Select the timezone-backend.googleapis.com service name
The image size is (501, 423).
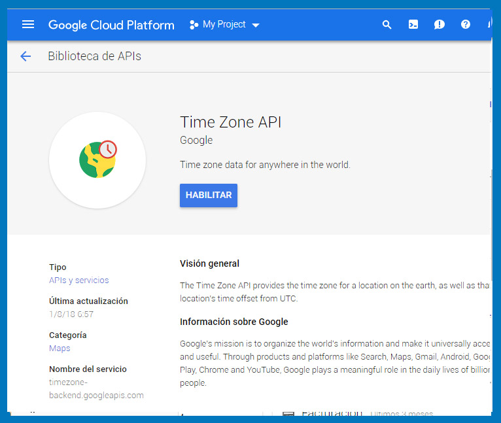(96, 389)
